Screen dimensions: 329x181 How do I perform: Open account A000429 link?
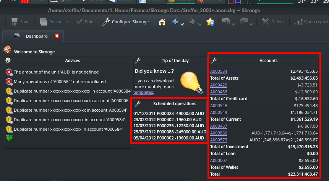[219, 85]
